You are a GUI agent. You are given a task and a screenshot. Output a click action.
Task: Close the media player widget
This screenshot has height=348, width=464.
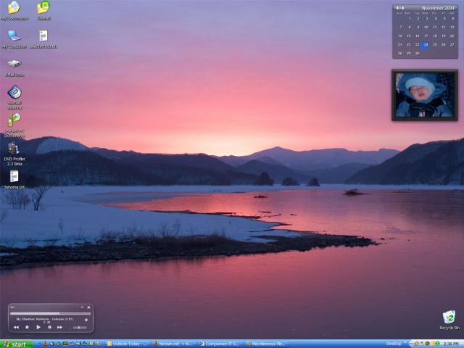(x=88, y=307)
